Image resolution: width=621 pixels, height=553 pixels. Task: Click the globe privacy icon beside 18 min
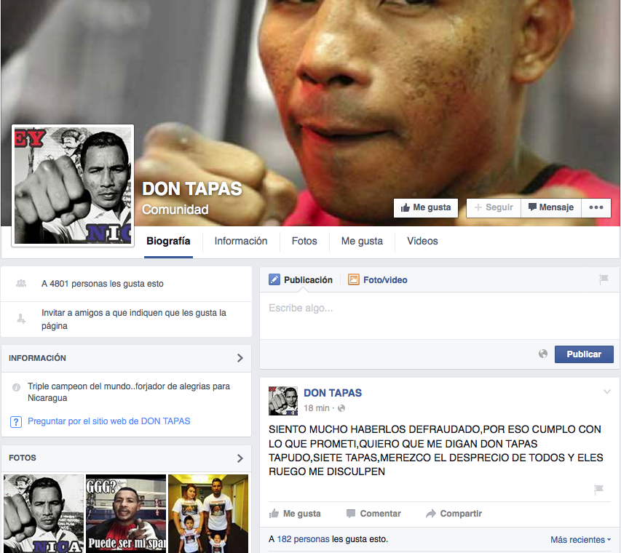(341, 408)
